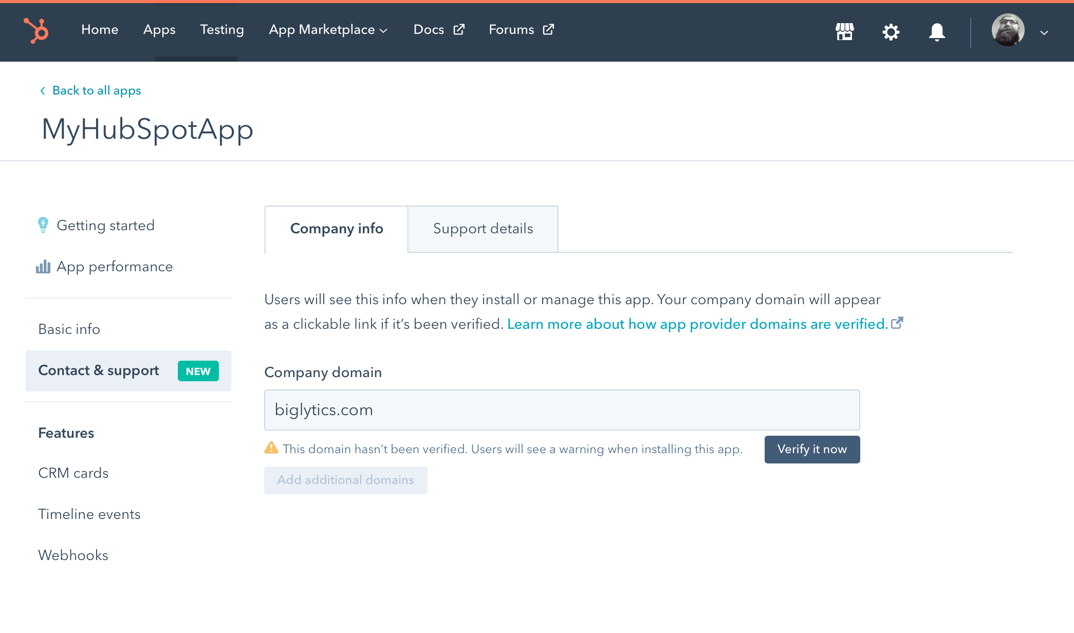This screenshot has height=633, width=1074.
Task: Open Basic info section
Action: pyautogui.click(x=69, y=329)
